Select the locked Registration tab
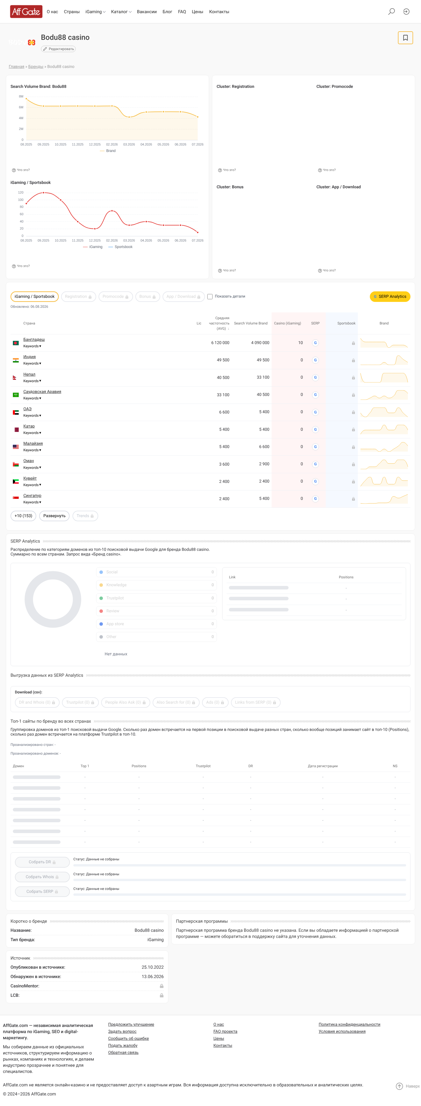421x1106 pixels. (78, 297)
